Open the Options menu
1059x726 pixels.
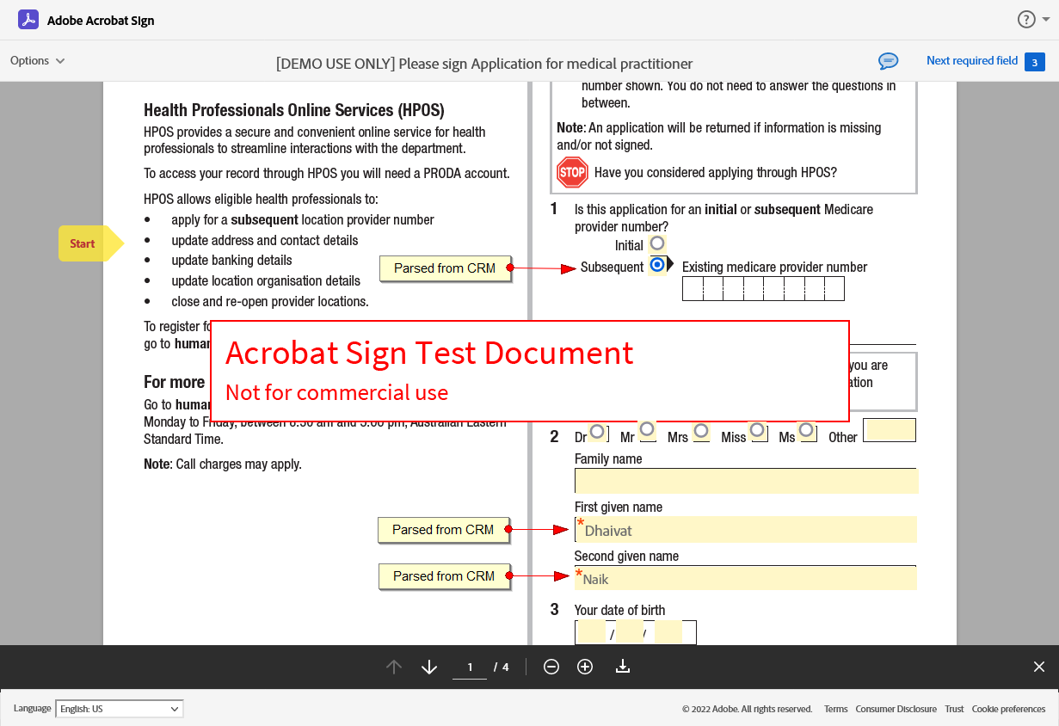click(37, 60)
